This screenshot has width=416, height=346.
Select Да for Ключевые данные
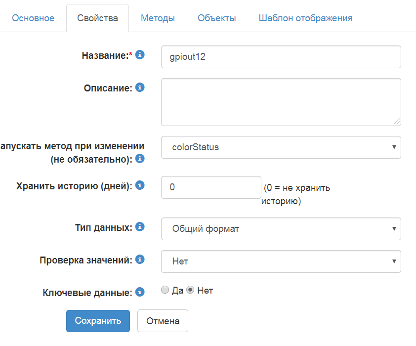tap(164, 291)
